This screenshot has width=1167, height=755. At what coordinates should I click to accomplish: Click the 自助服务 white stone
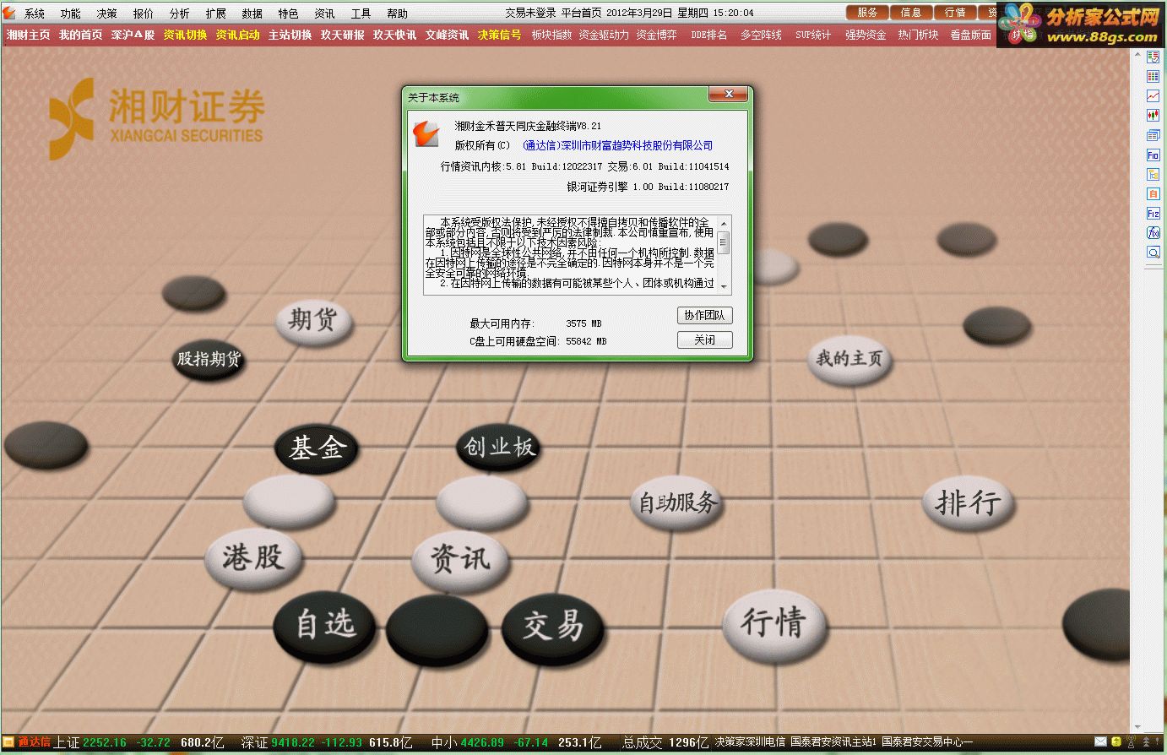tap(677, 502)
